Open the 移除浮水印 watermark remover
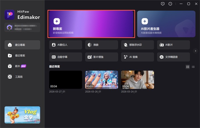 [x=137, y=45]
